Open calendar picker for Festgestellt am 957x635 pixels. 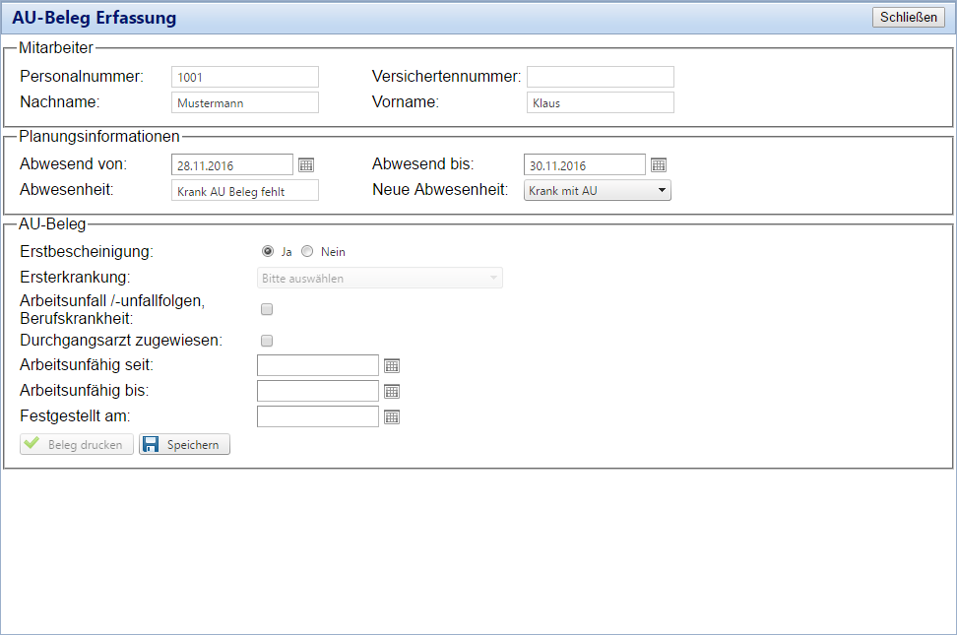392,417
